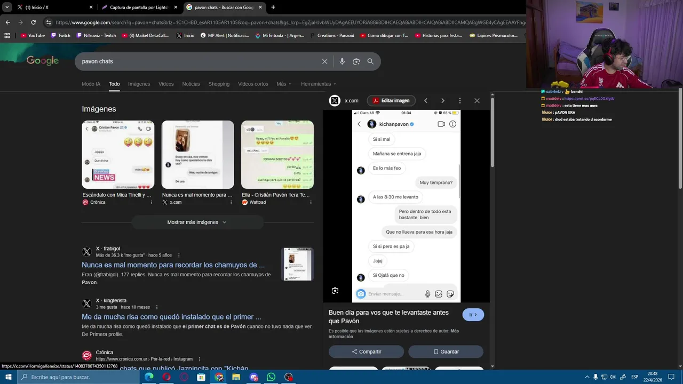Viewport: 683px width, 384px height.
Task: Click the Ir button in preview
Action: (x=473, y=315)
